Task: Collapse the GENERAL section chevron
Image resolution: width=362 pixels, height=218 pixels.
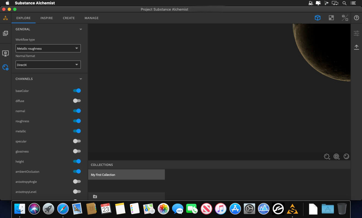Action: point(81,29)
